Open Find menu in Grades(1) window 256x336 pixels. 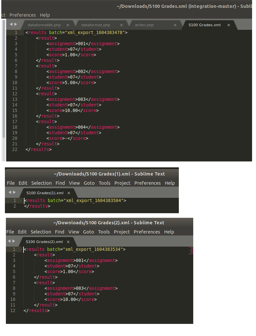[60, 183]
